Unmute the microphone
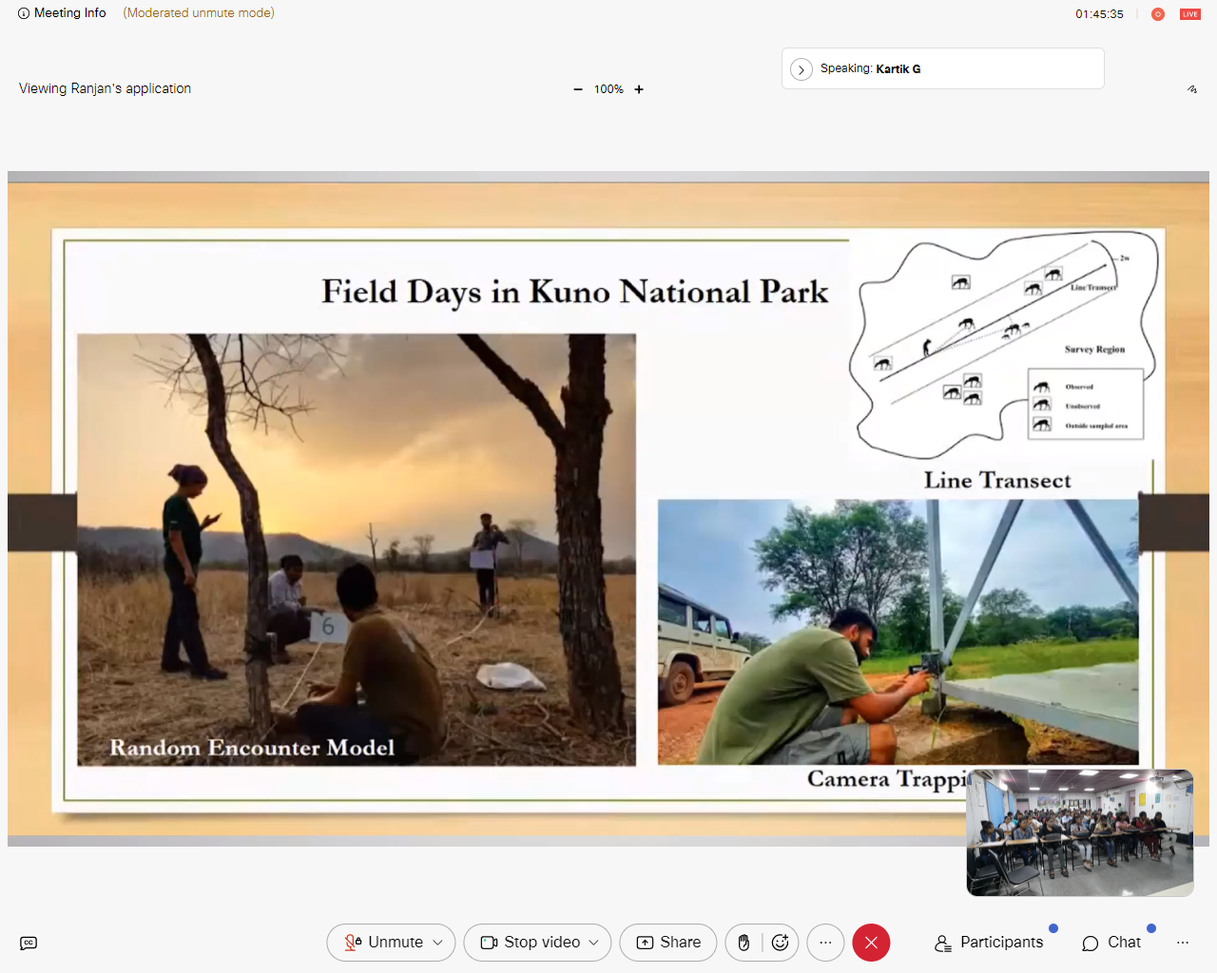1217x973 pixels. coord(383,943)
